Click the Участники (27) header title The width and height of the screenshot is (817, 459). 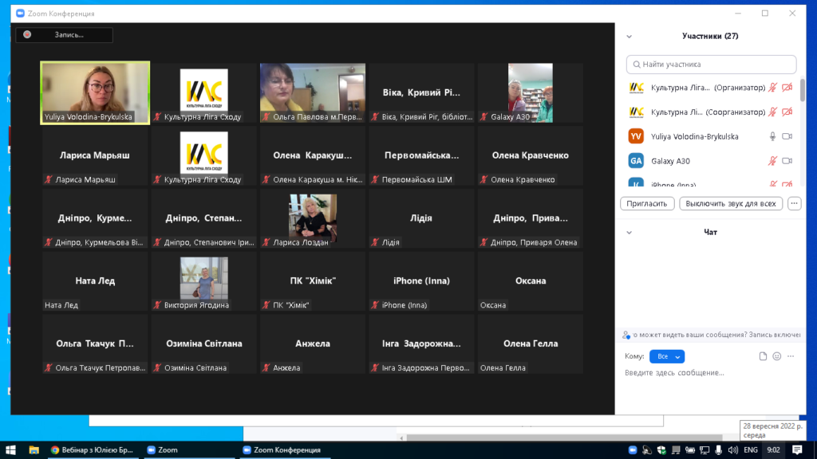point(710,36)
